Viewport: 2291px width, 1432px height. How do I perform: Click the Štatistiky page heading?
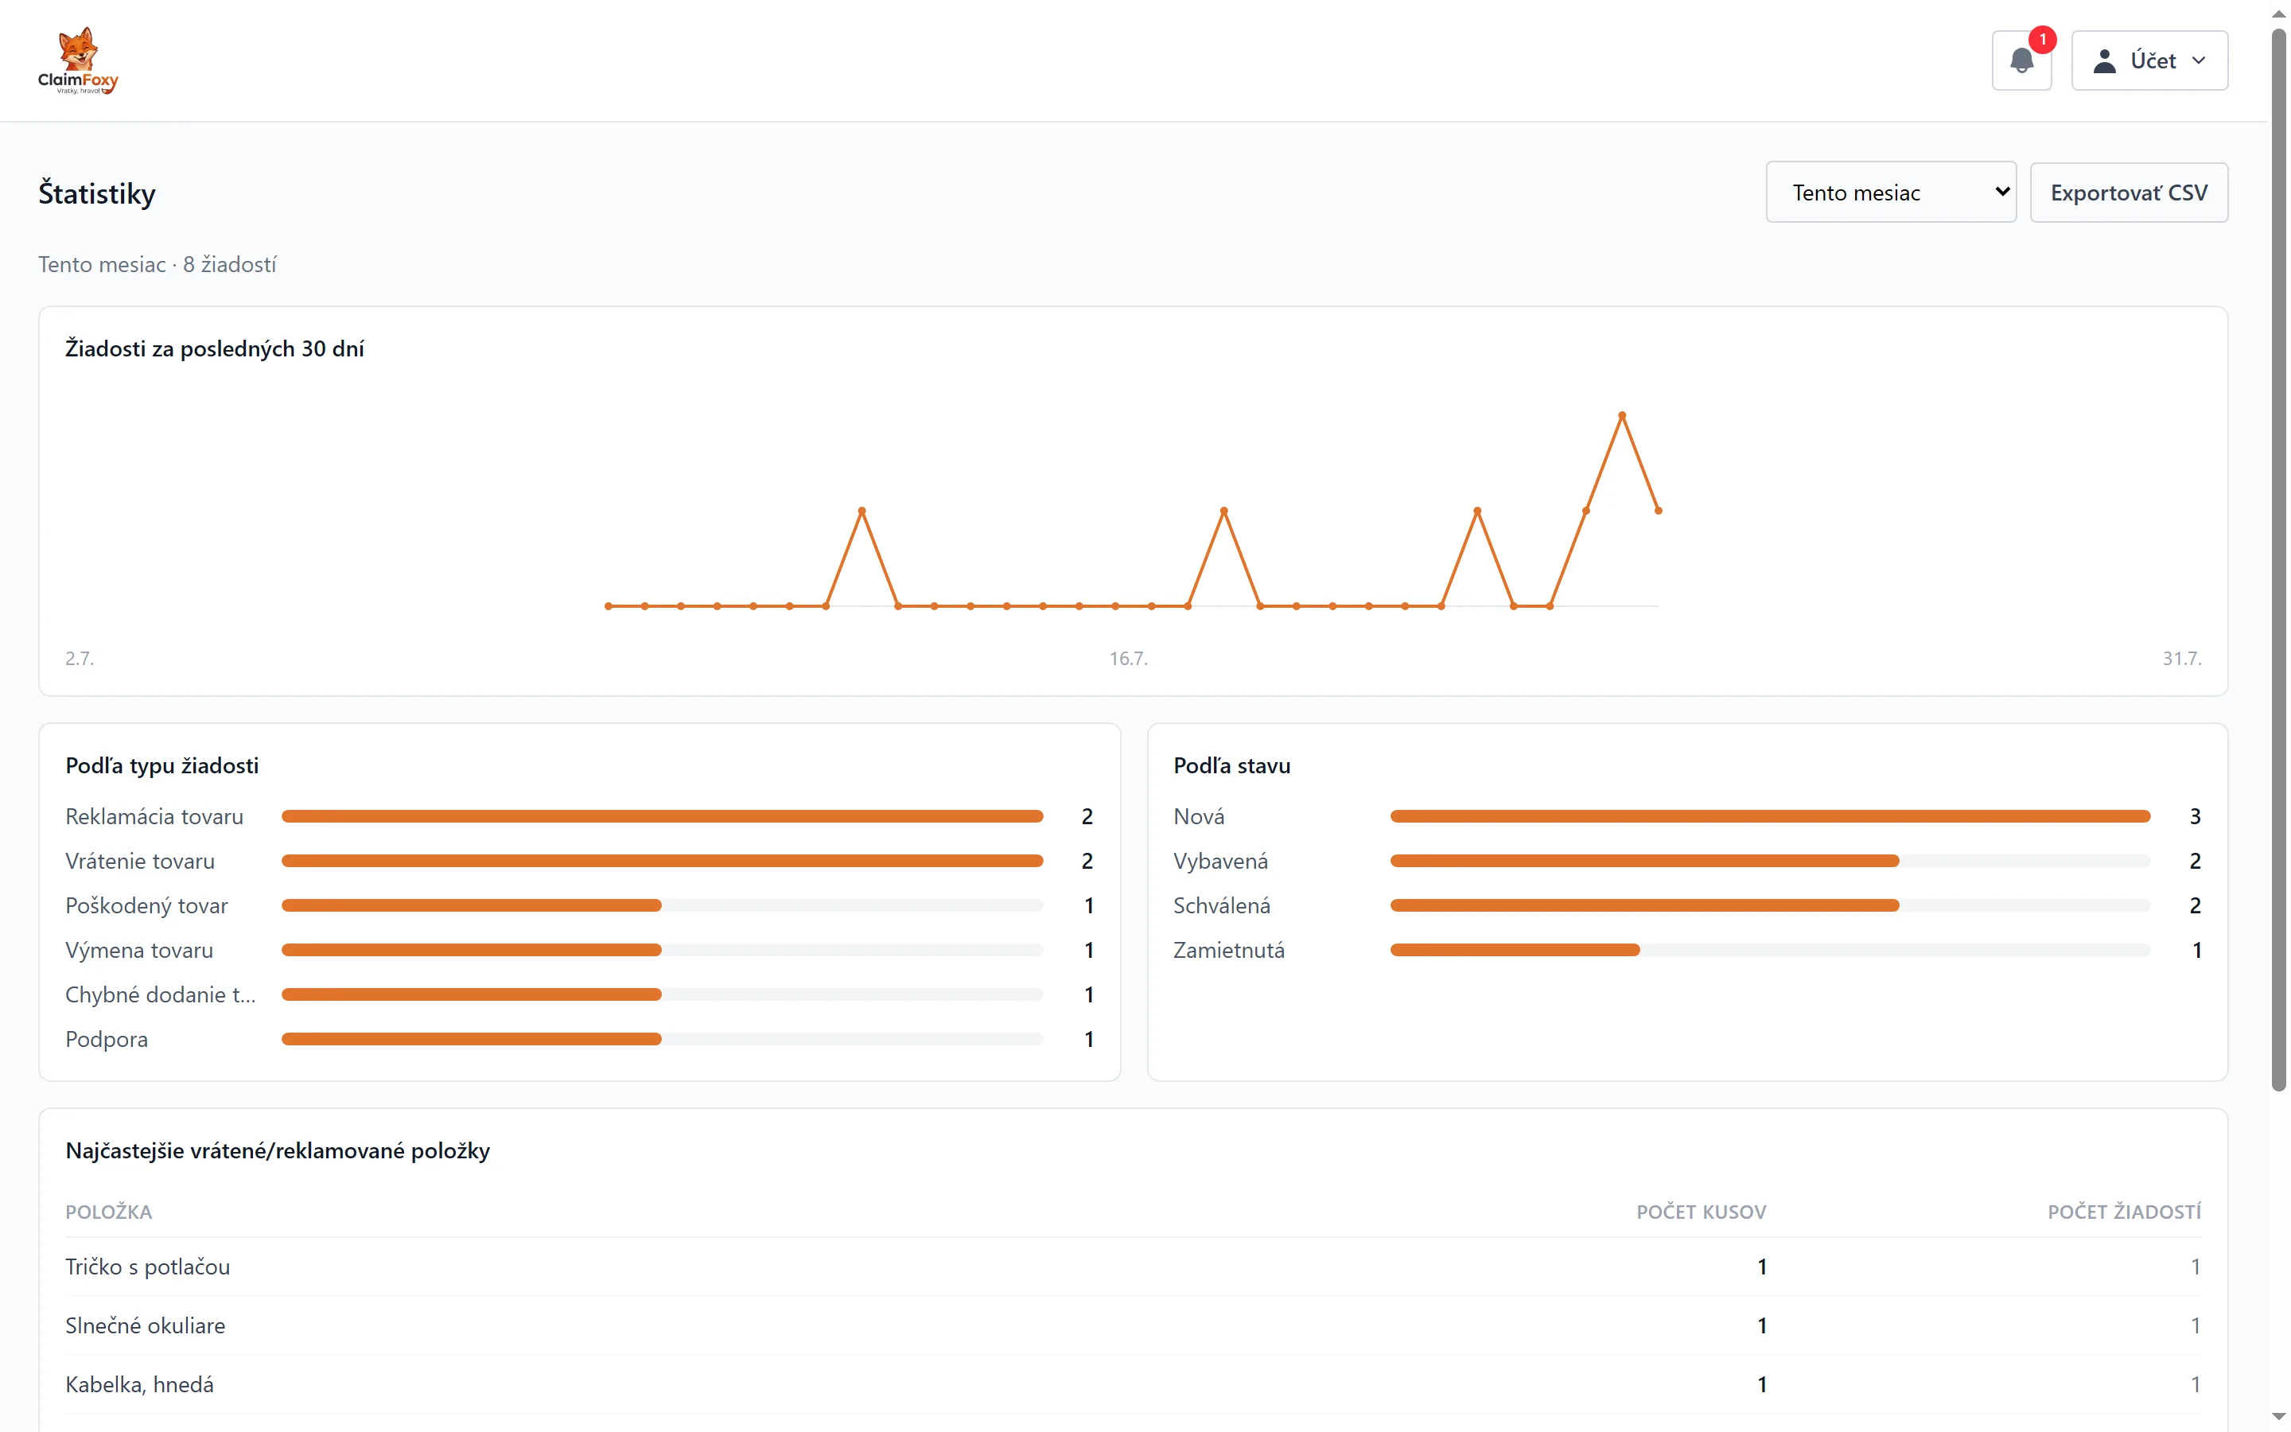(x=96, y=193)
